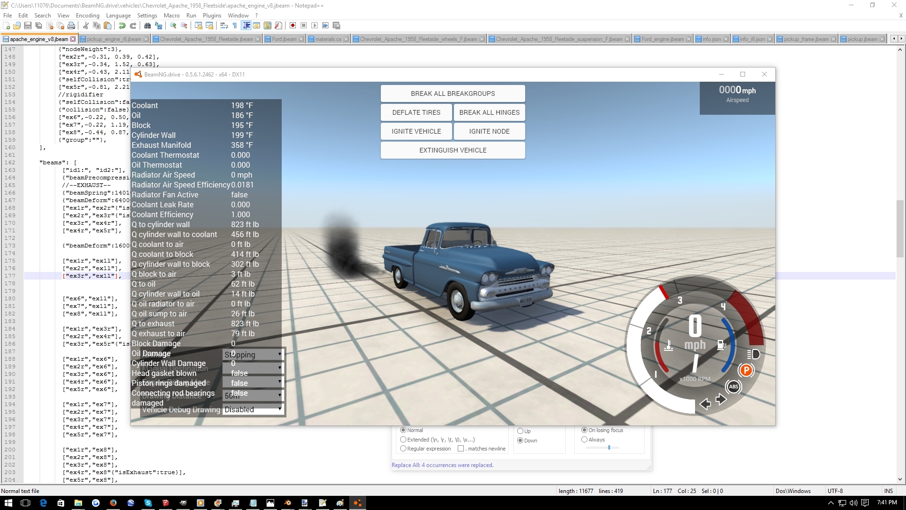The height and width of the screenshot is (510, 906).
Task: Click the IGNITE VEHICLE button
Action: (x=416, y=131)
